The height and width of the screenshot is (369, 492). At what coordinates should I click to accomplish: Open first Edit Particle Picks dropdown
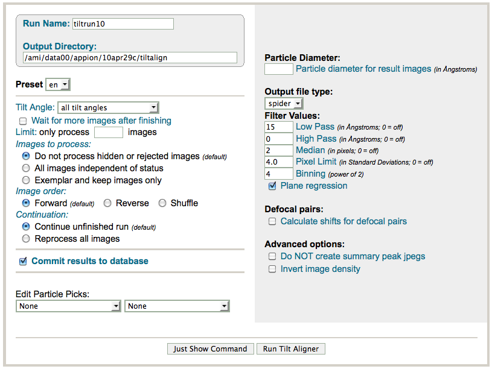[68, 306]
